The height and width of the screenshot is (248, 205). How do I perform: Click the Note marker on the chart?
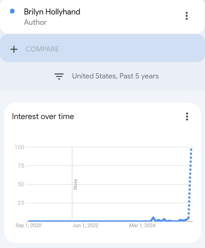[75, 183]
